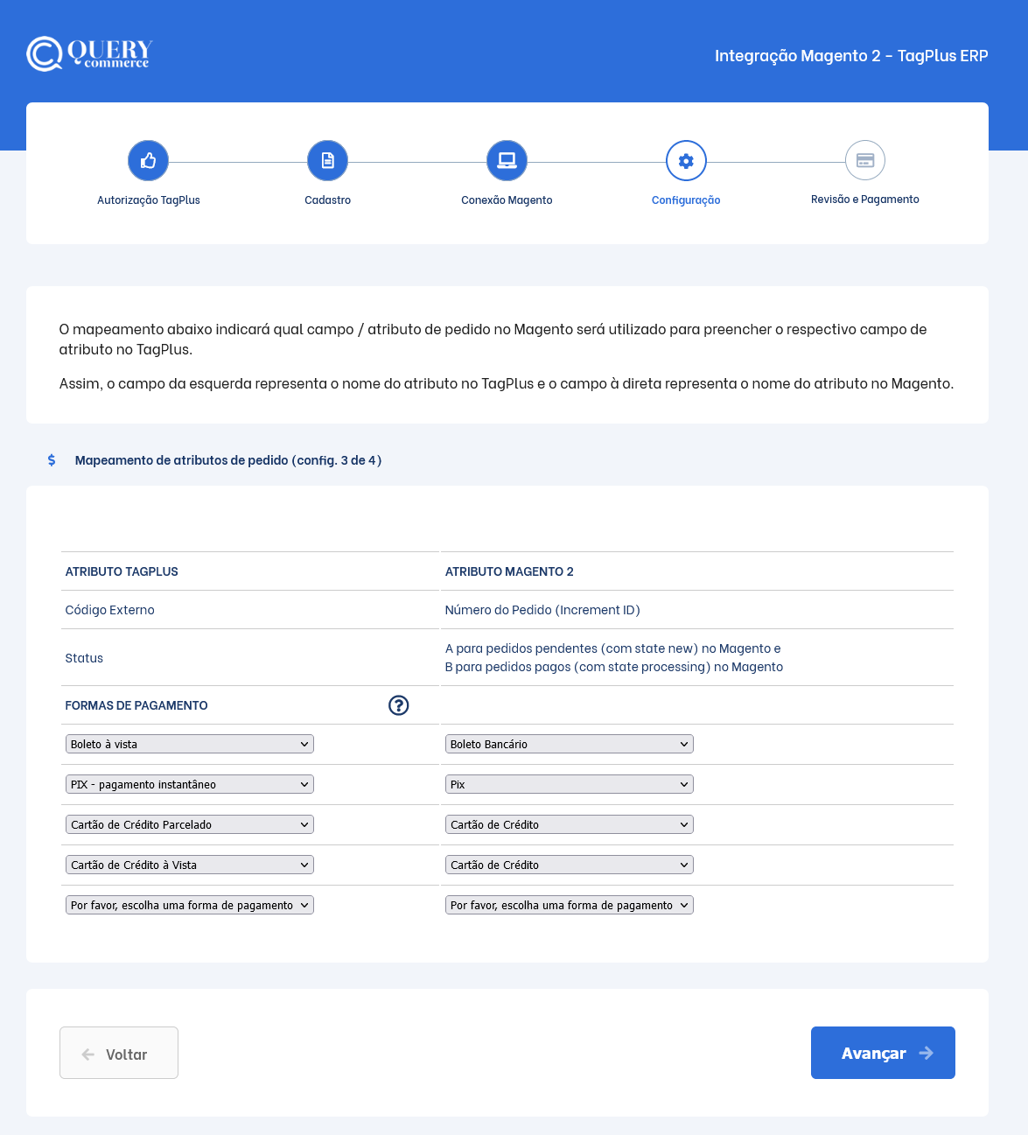Screen dimensions: 1028x1135
Task: Click the Mapeamento de atributos de pedido heading
Action: pos(228,460)
